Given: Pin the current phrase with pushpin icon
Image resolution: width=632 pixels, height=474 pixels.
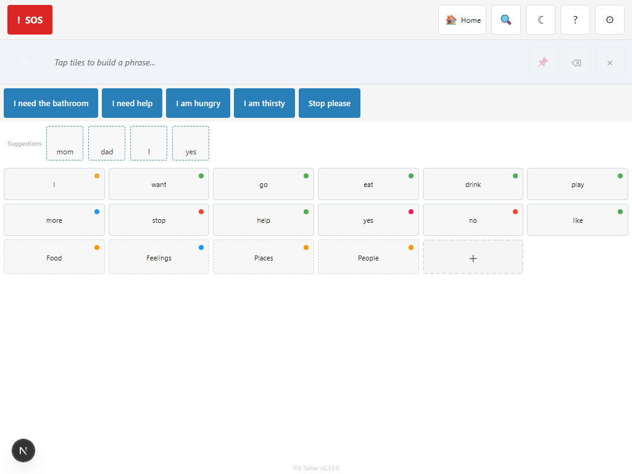Looking at the screenshot, I should 543,62.
